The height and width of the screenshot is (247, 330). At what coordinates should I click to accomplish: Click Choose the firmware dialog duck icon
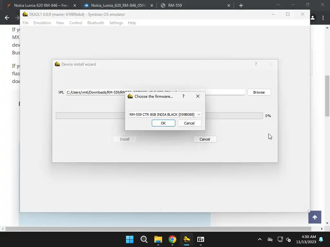(130, 96)
